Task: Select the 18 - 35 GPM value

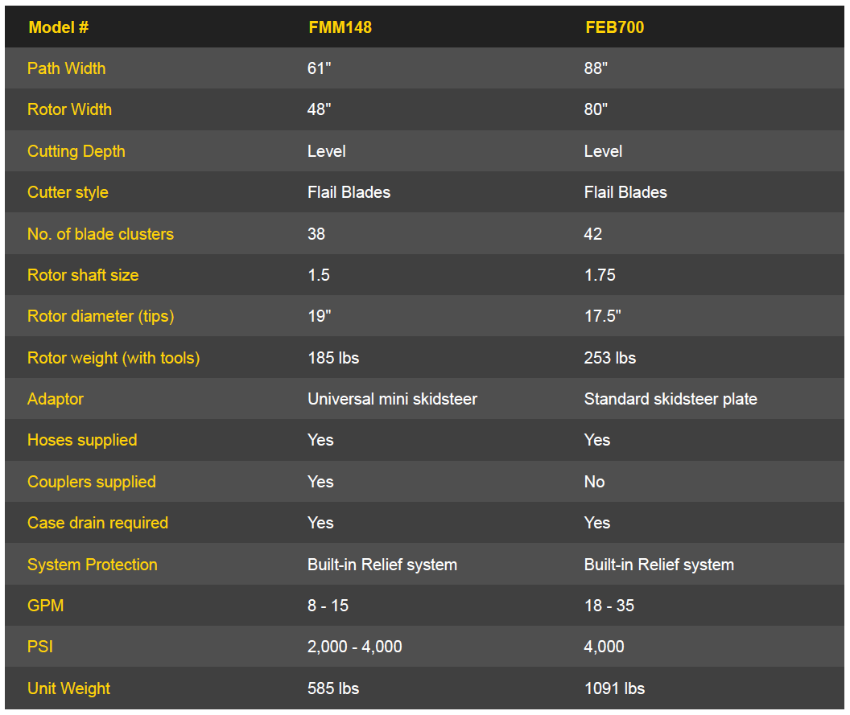Action: (x=609, y=606)
